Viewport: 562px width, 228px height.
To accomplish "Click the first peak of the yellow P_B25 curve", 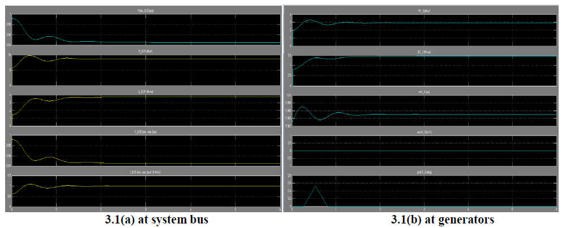I will coord(28,56).
